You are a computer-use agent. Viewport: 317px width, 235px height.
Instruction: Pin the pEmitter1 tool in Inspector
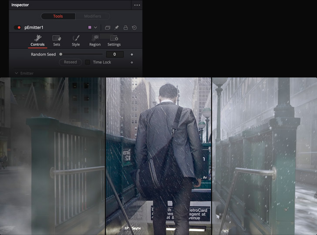click(116, 27)
